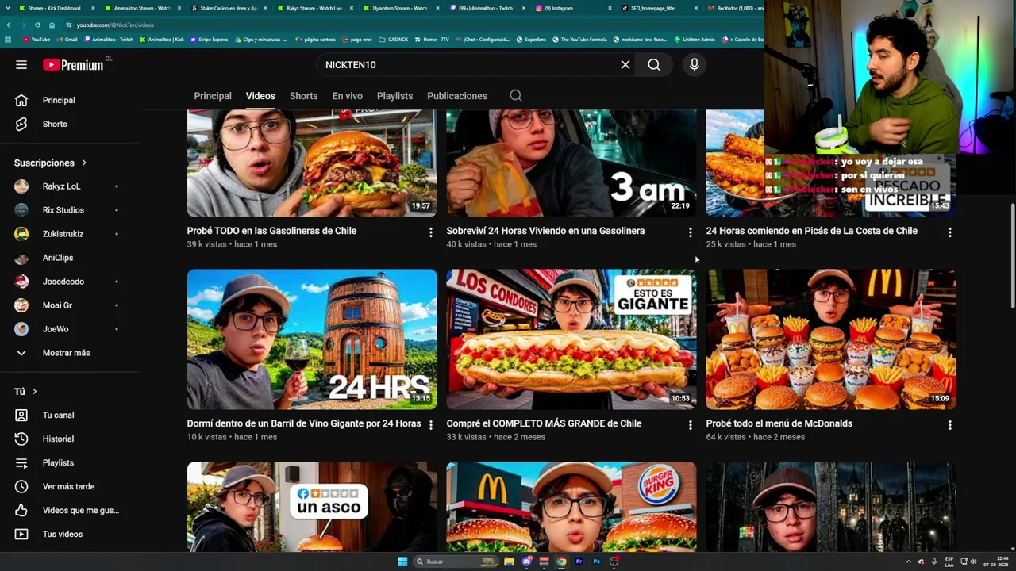This screenshot has height=571, width=1016.
Task: Launch Photoshop from the taskbar
Action: (x=596, y=561)
